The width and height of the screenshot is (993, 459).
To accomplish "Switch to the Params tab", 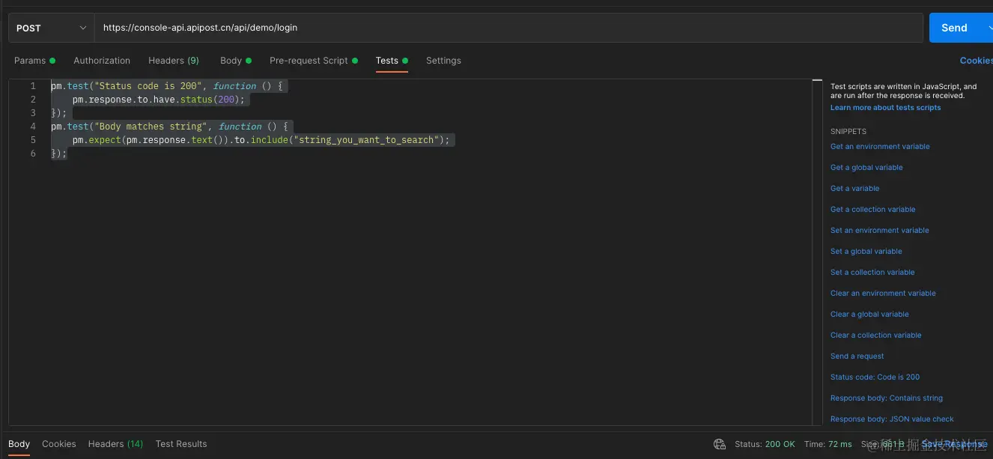I will 34,61.
